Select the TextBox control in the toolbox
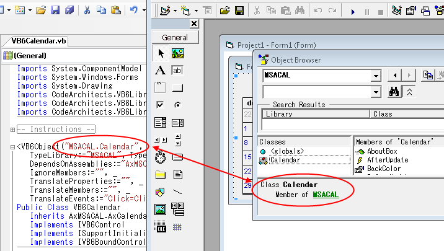Screen dimensions: 444x251 click(177, 70)
